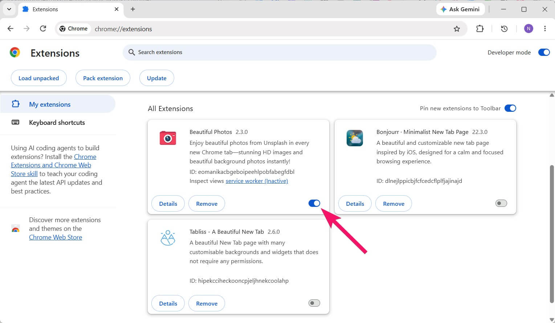Open Details for Beautiful Photos
Screen dimensions: 555x323
tap(168, 204)
